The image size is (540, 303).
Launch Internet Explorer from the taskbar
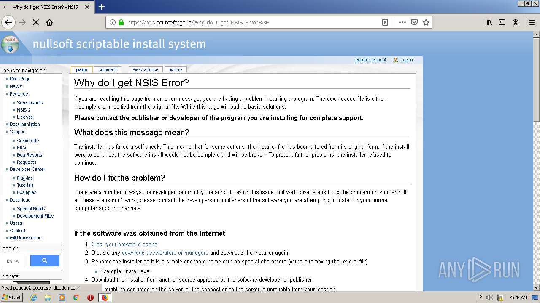click(33, 298)
